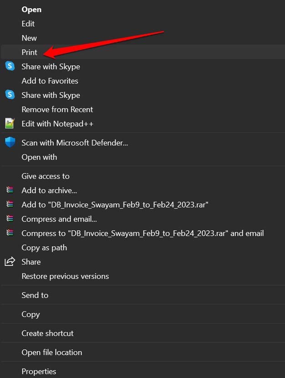Open the file Properties
Image resolution: width=285 pixels, height=378 pixels.
pos(39,371)
